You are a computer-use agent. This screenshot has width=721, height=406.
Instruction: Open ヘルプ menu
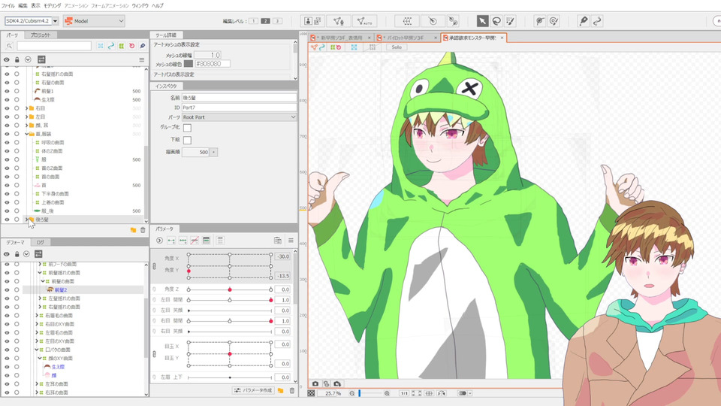pos(157,5)
